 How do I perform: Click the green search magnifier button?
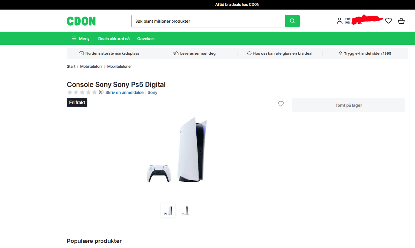[292, 21]
